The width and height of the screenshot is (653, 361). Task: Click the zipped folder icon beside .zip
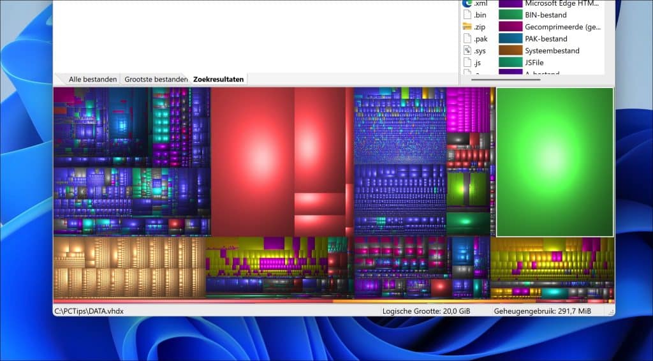coord(467,27)
